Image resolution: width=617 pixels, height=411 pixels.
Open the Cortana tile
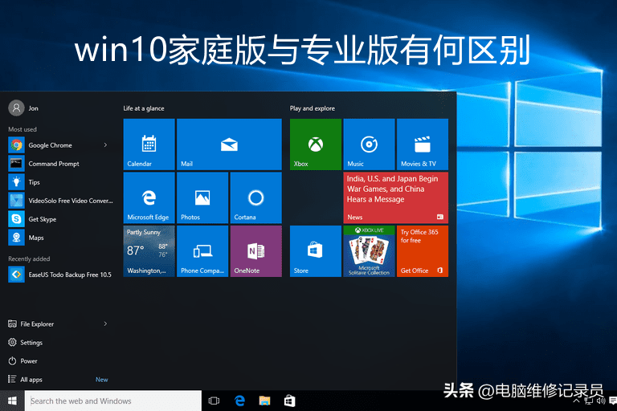tap(255, 197)
